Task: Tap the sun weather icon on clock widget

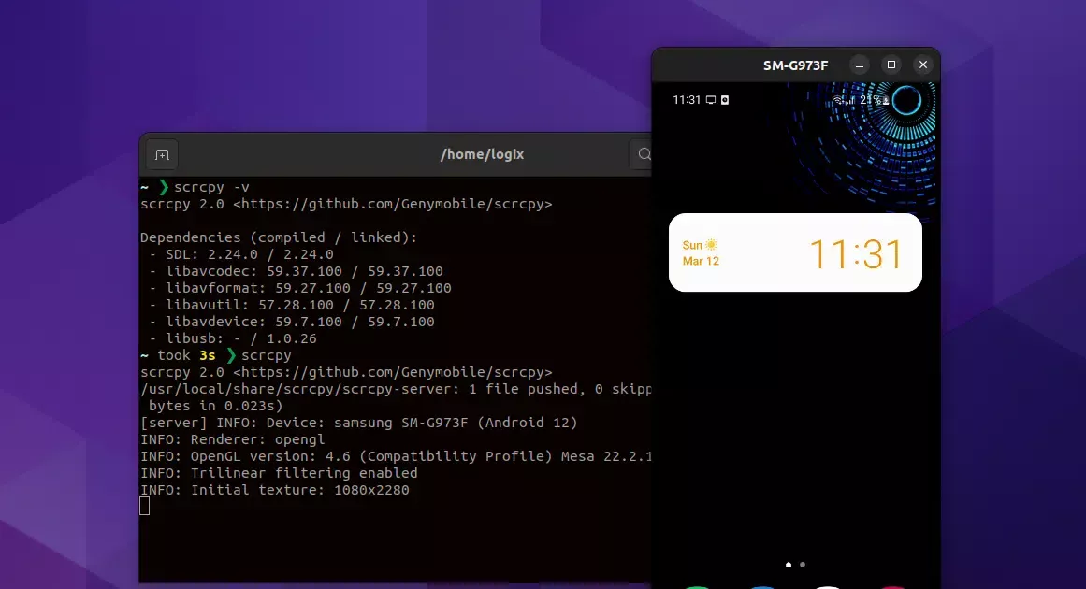Action: click(x=712, y=243)
